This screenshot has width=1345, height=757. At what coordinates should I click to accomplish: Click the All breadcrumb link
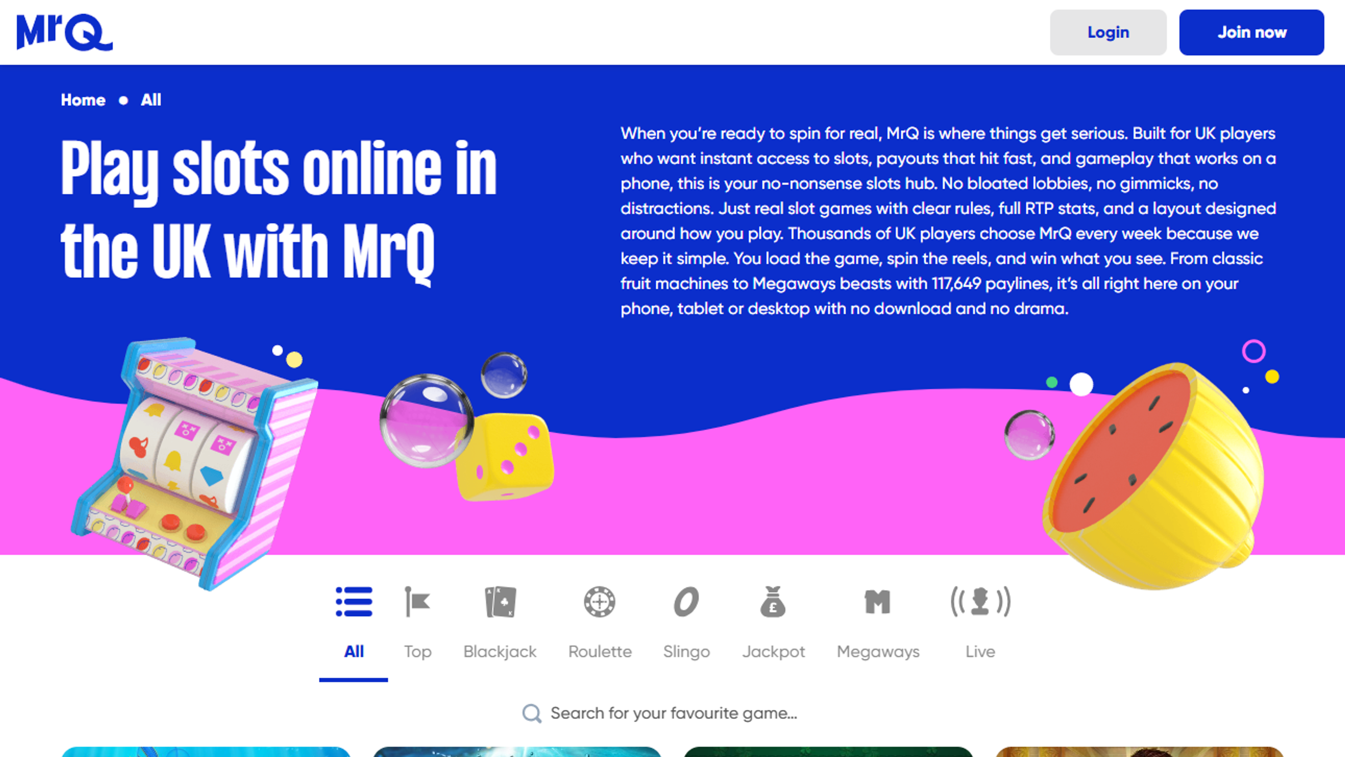point(151,100)
